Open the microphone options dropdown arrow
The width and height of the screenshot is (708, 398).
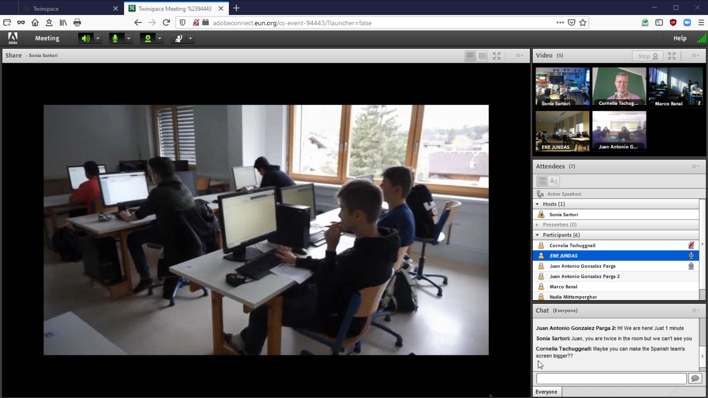(x=129, y=38)
